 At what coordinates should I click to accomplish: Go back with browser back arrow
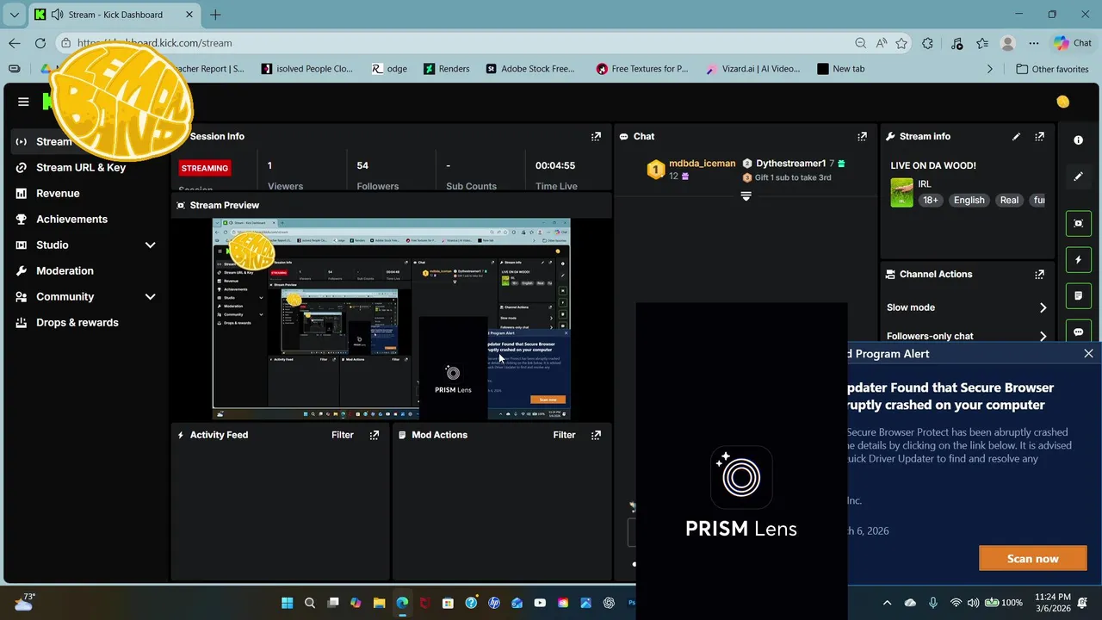click(15, 43)
